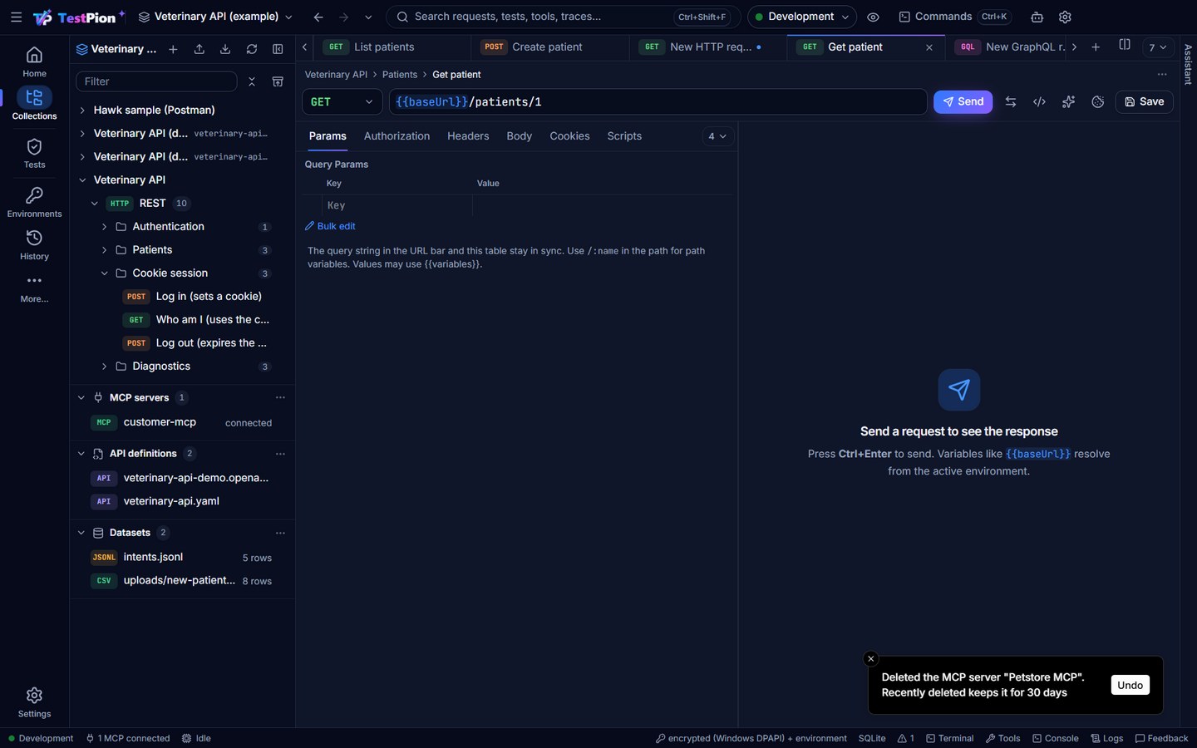This screenshot has width=1197, height=748.
Task: Open Settings in the sidebar
Action: coord(34,702)
